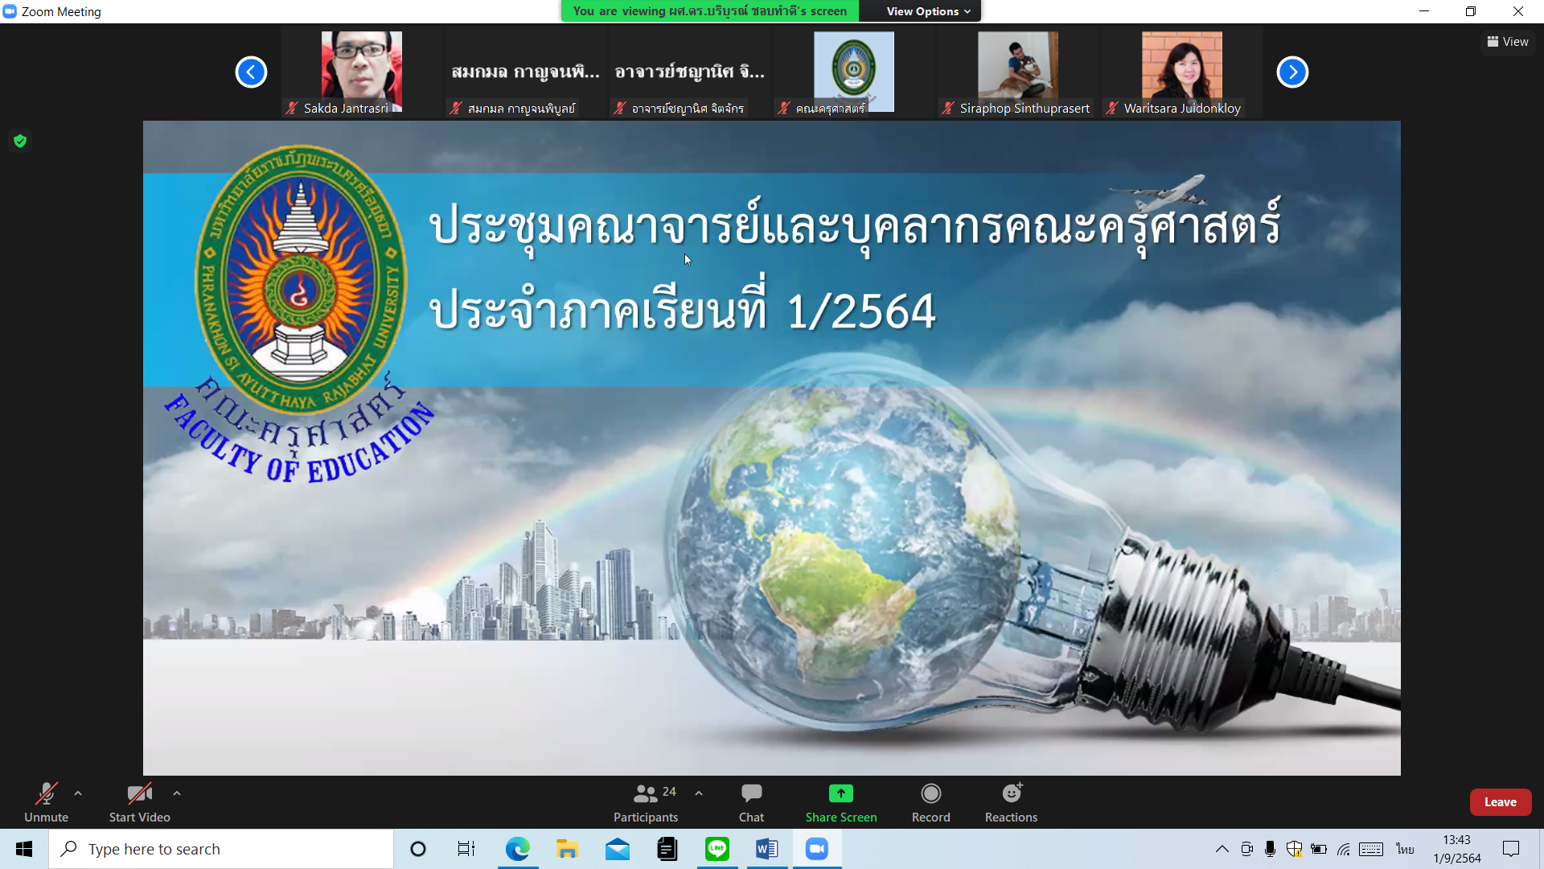Switch to Microsoft Word from taskbar
1544x869 pixels.
pos(767,849)
